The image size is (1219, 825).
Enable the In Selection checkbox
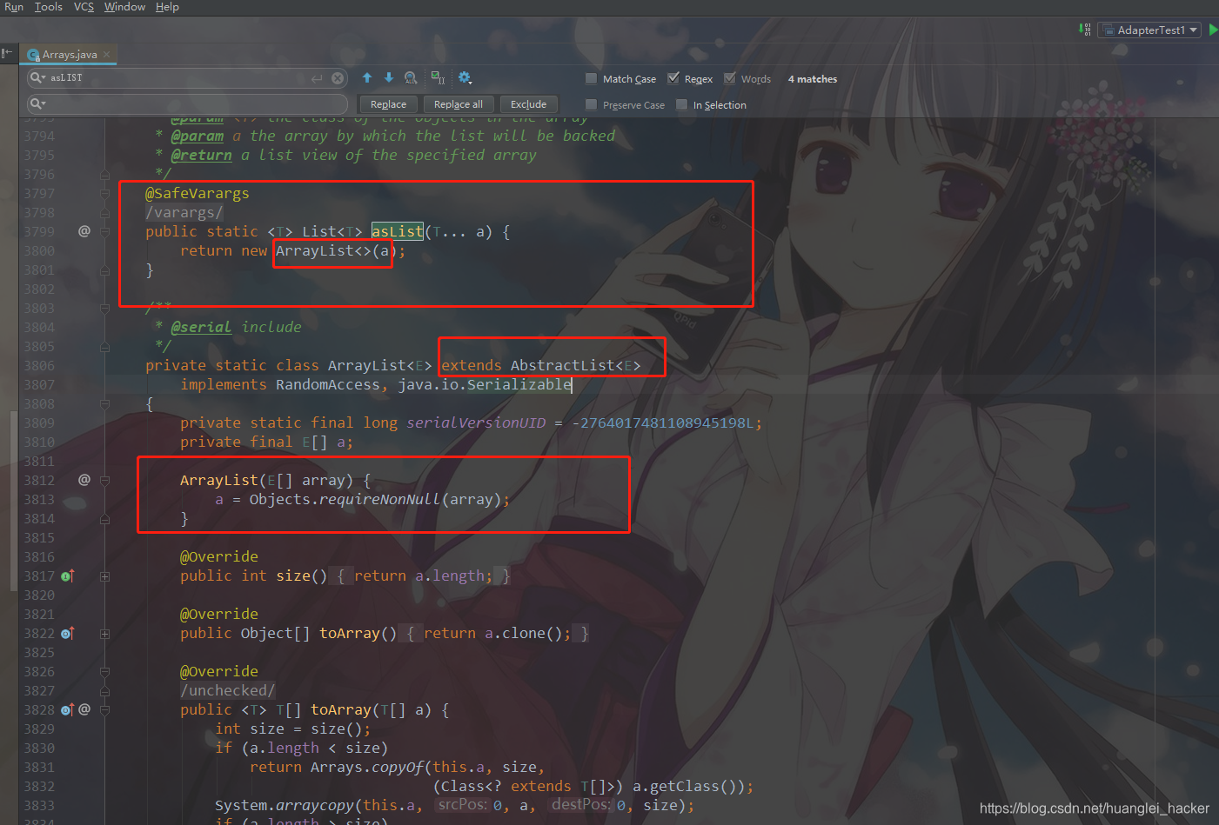tap(682, 104)
